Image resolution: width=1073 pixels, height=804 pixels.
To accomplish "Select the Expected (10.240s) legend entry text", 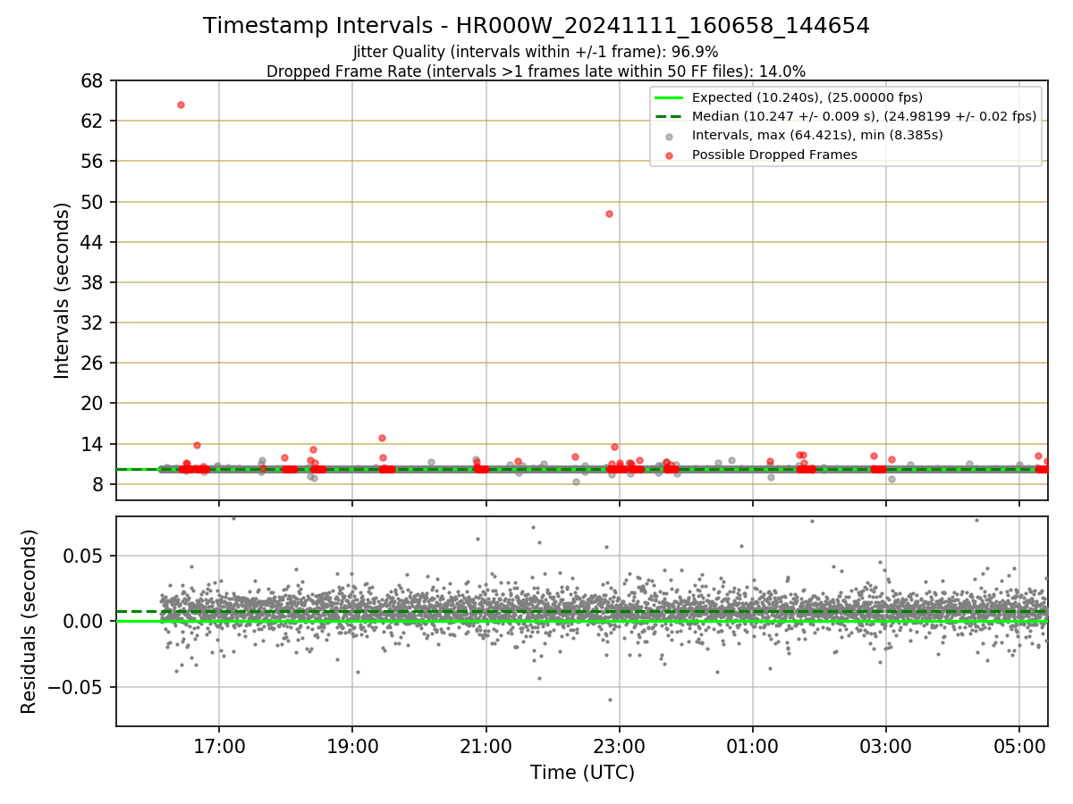I will click(807, 97).
